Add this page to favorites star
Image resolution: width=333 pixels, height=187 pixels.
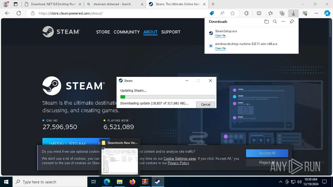(x=233, y=13)
